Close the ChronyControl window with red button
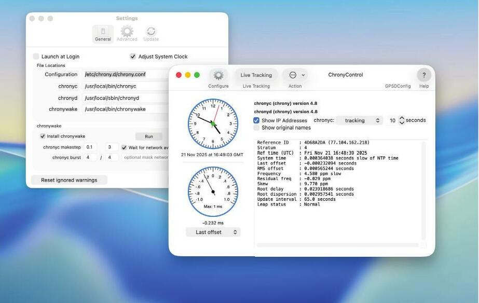Screen dimensions: 479x303 [x=179, y=75]
